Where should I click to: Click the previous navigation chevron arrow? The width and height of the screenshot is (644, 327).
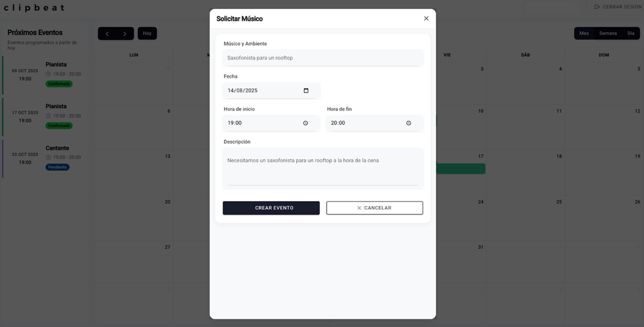pyautogui.click(x=107, y=33)
